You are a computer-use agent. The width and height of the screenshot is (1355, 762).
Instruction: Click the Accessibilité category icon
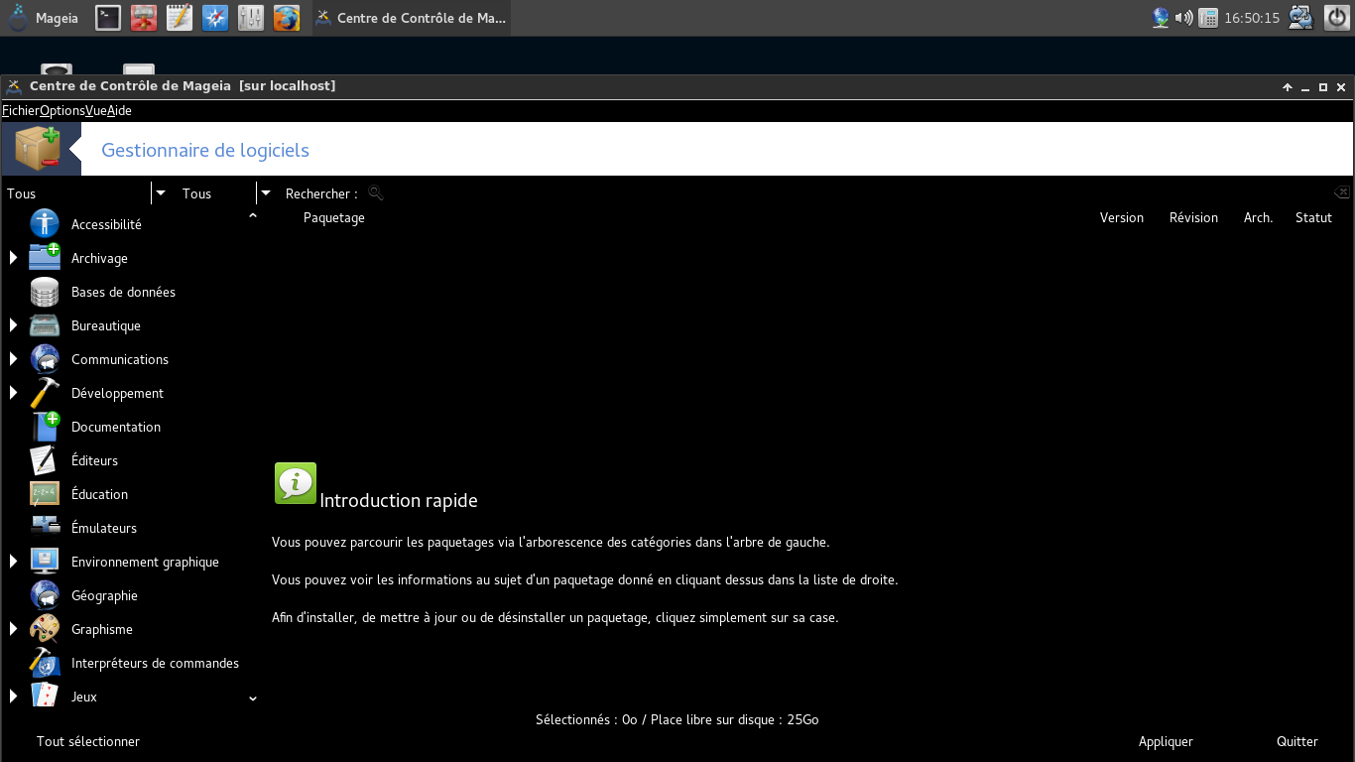45,223
